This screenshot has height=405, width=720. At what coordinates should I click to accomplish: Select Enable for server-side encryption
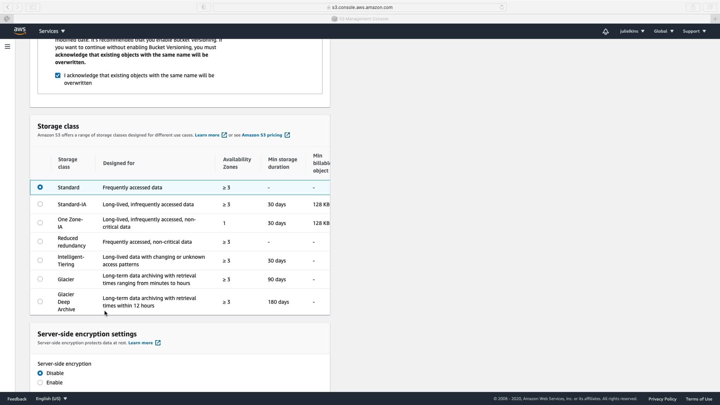(40, 383)
